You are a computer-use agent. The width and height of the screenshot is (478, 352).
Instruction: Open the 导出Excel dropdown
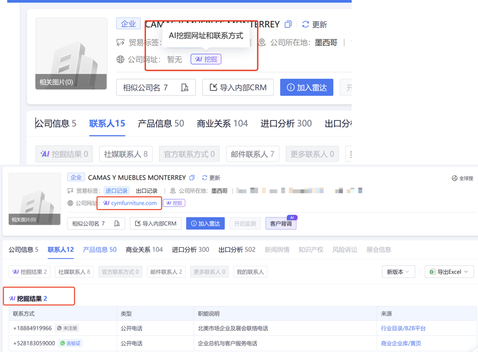click(449, 272)
